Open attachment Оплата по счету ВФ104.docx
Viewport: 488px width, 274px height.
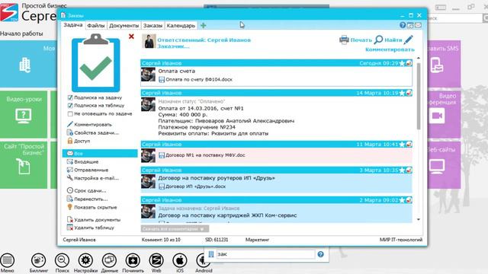195,79
